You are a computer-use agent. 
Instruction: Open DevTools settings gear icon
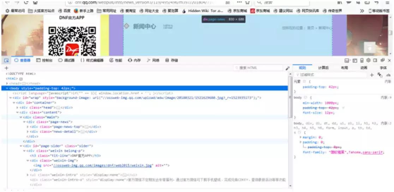(369, 60)
